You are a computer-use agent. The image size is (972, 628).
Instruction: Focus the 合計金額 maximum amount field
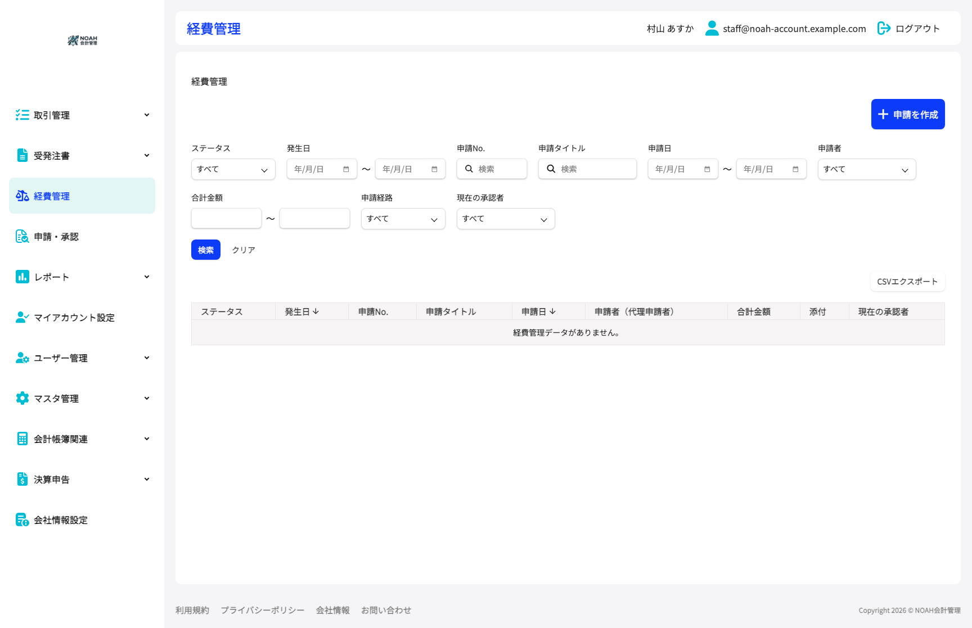314,218
